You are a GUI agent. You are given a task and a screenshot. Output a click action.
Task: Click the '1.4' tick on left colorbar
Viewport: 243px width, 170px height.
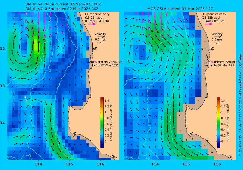point(107,101)
